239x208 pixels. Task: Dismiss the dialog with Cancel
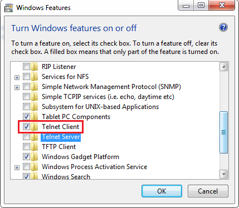tap(208, 191)
